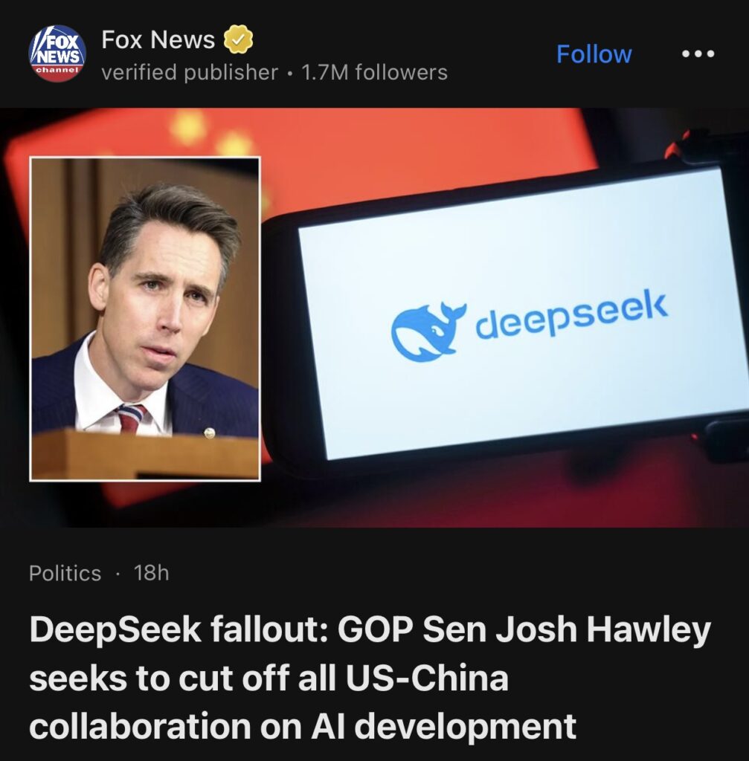Screen dimensions: 749x761
Task: Open the Fox News publisher name
Action: [158, 39]
